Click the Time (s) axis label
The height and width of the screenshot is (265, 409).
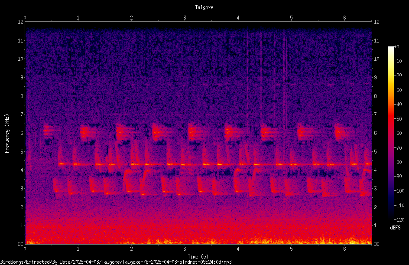click(198, 257)
